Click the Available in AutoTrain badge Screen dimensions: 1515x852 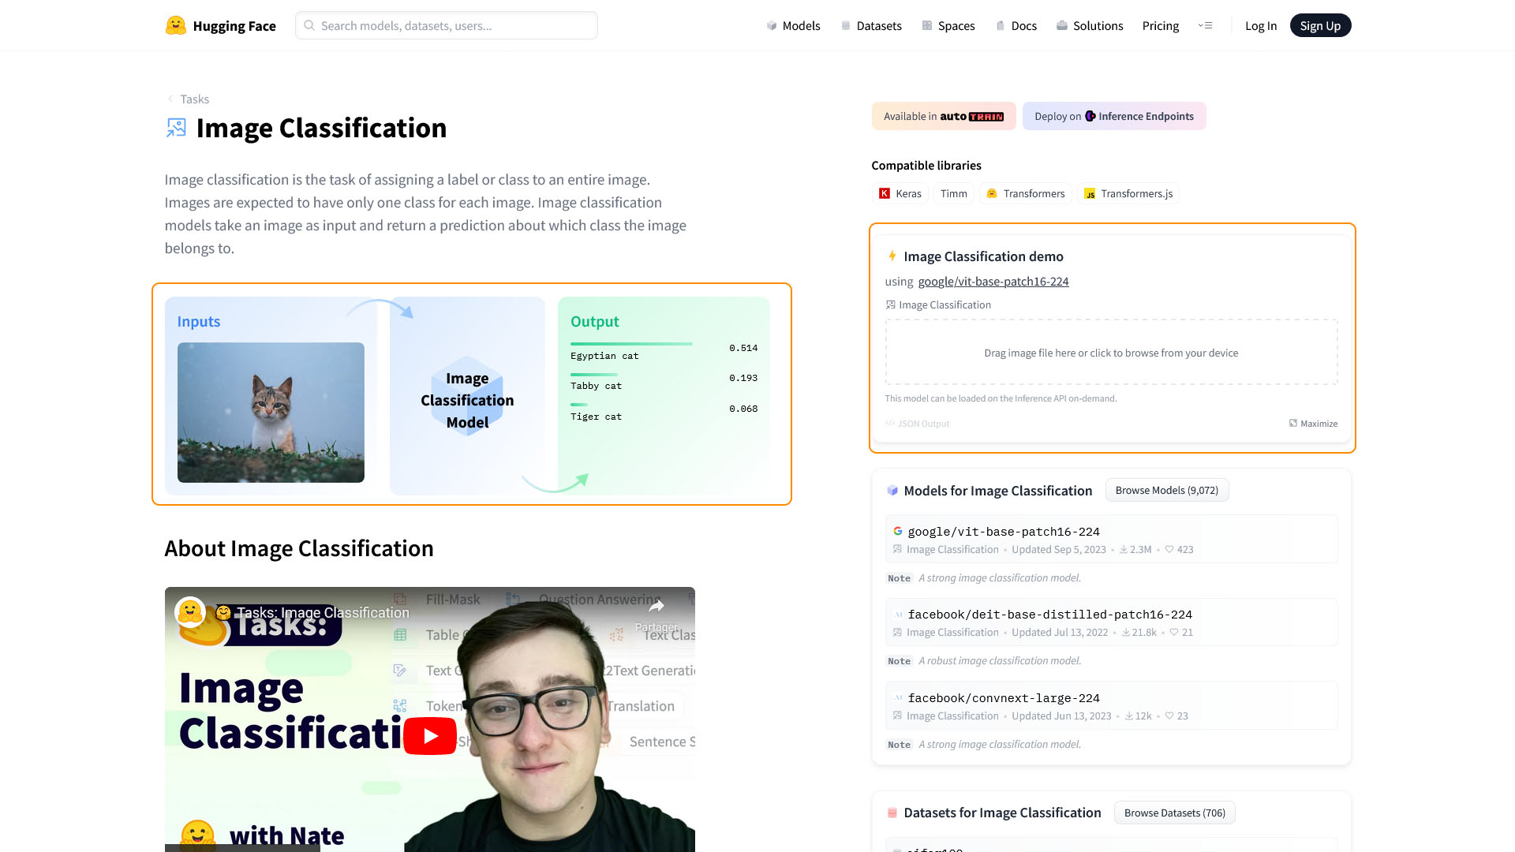point(944,116)
